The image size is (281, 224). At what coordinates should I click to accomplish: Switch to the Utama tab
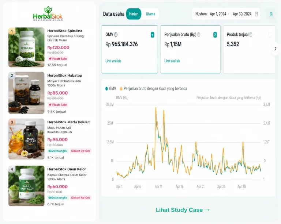(x=150, y=14)
